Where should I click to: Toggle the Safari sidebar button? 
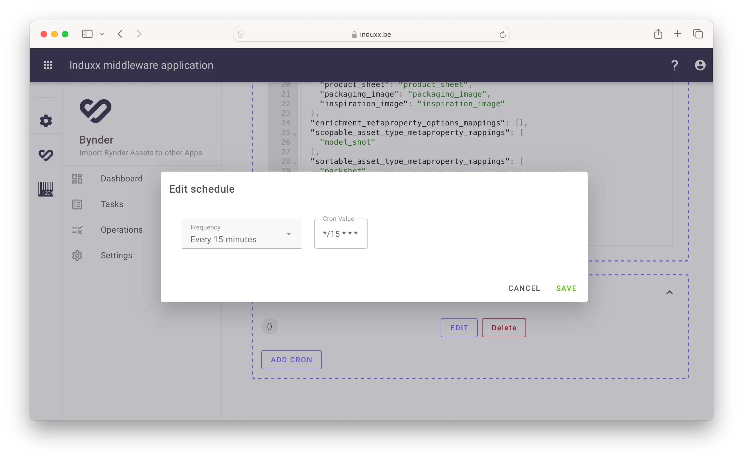click(87, 34)
